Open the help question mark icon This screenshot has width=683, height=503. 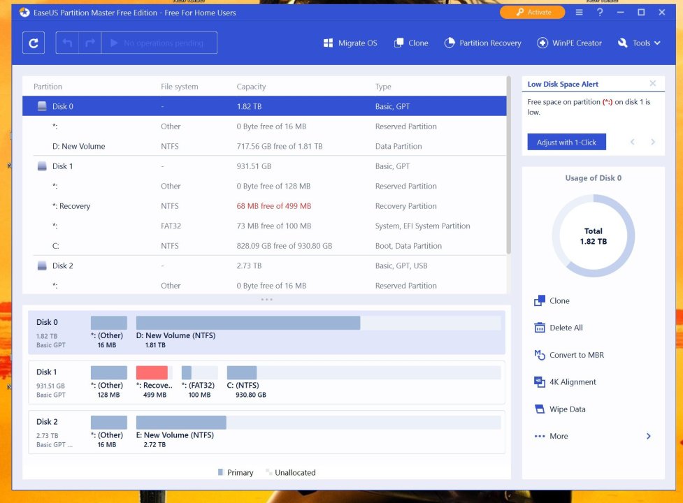point(600,13)
